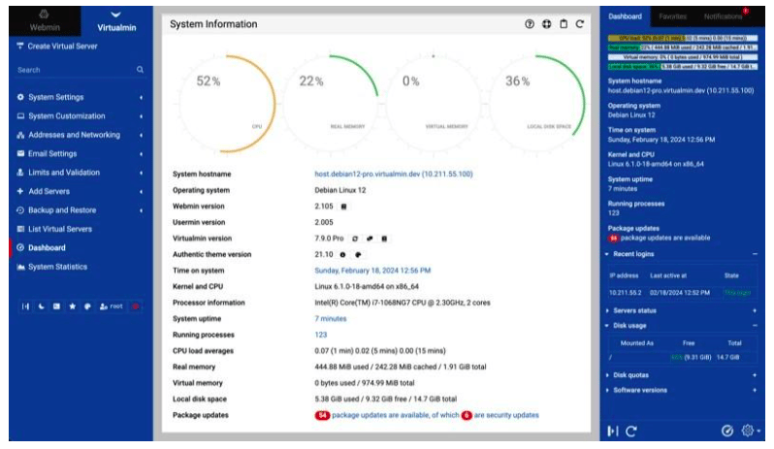
Task: Click the speedometer icon in right panel footer
Action: point(727,431)
